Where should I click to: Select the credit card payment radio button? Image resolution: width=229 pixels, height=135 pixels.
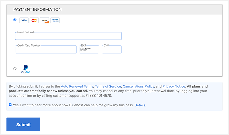15,20
